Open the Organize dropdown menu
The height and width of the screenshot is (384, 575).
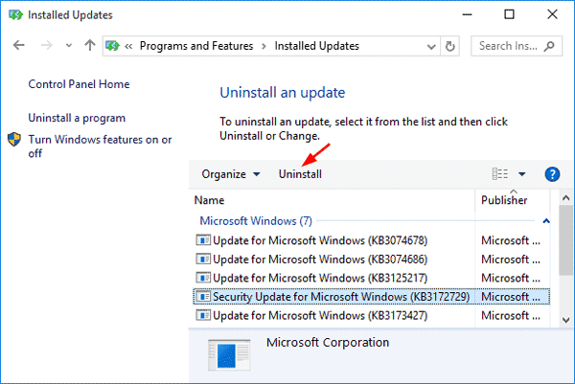tap(230, 174)
